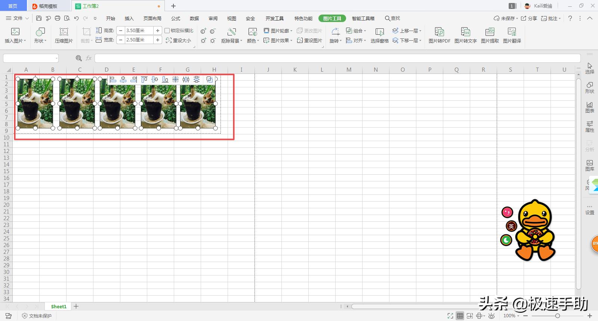The image size is (598, 321).
Task: Increase picture height with plus stepper
Action: click(158, 31)
